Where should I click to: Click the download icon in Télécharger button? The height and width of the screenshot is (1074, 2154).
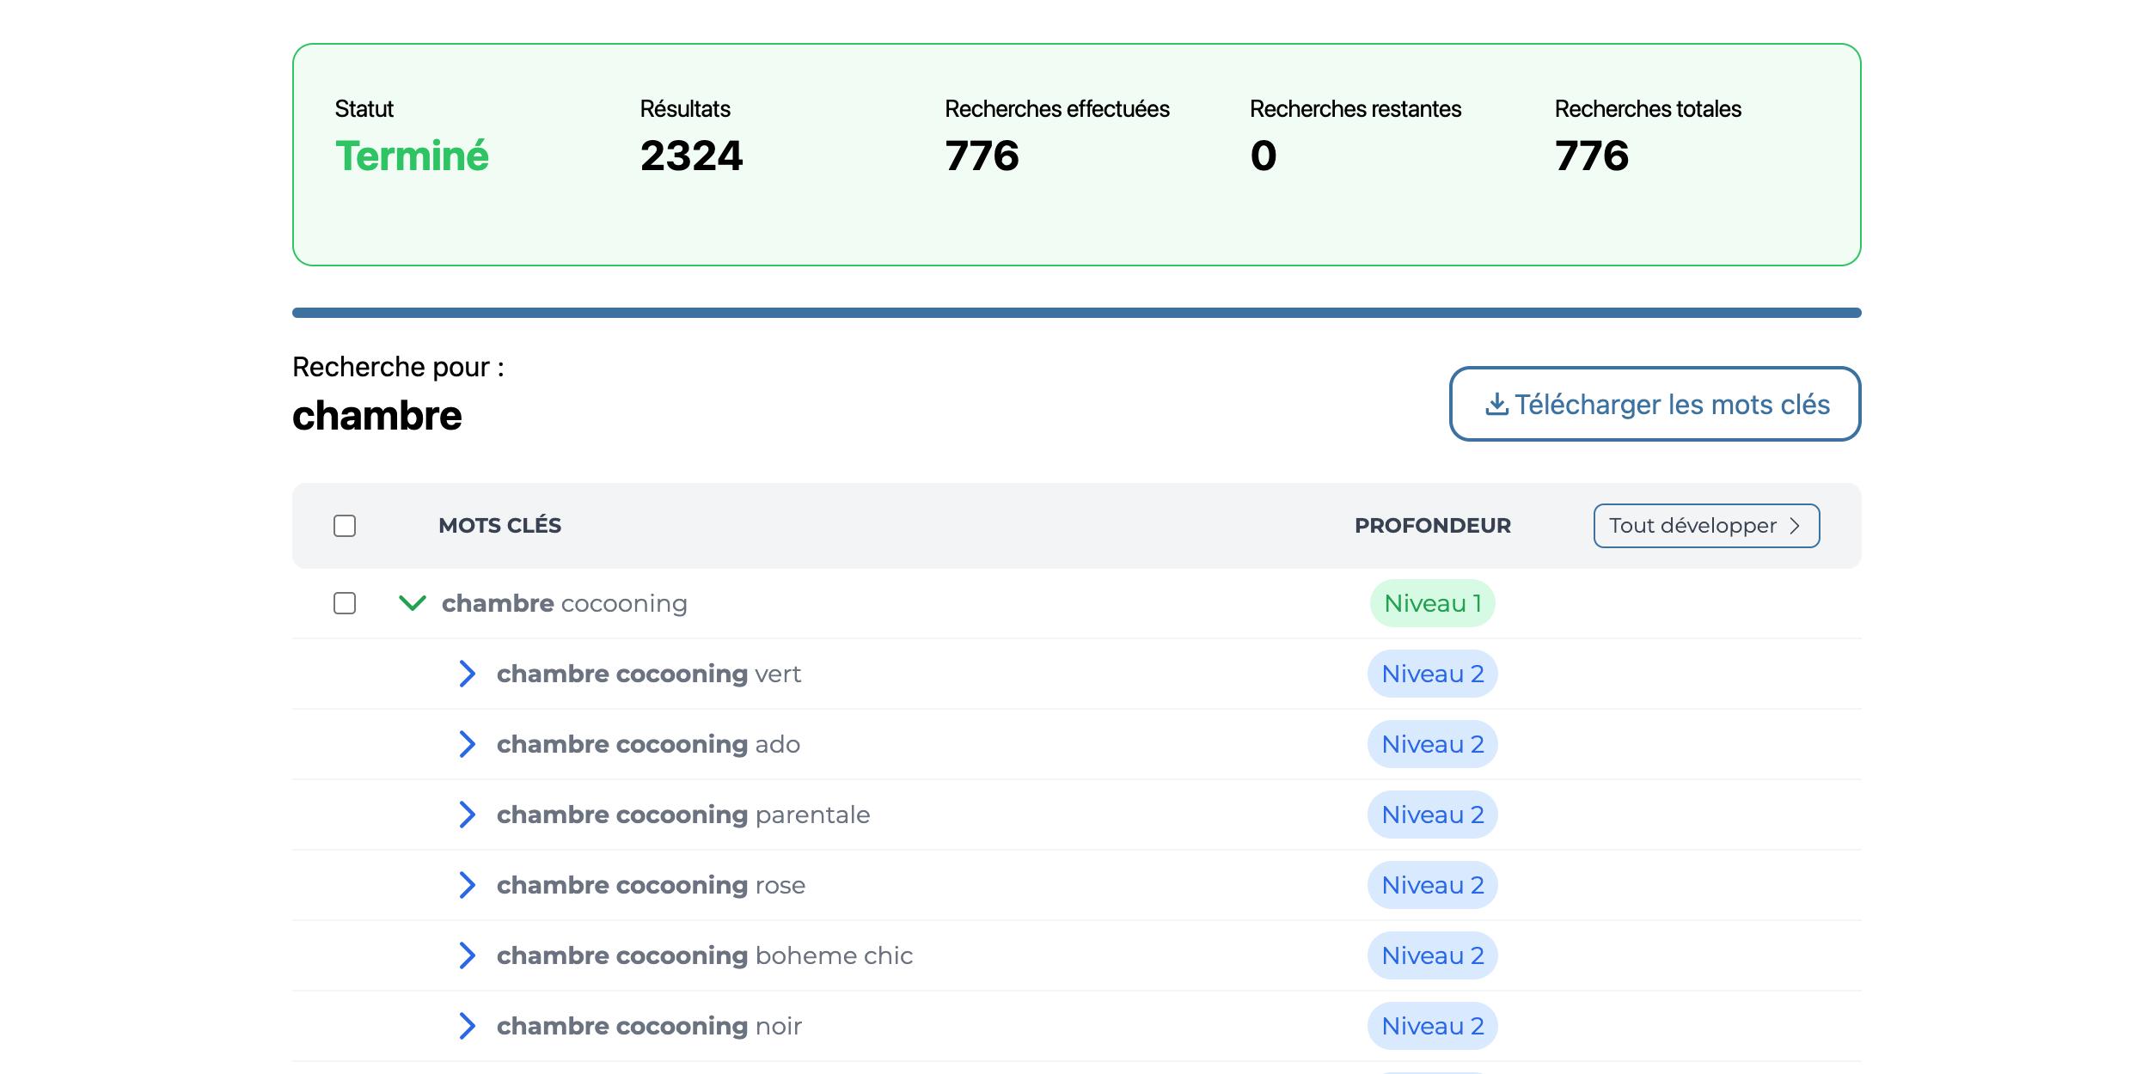(x=1496, y=404)
